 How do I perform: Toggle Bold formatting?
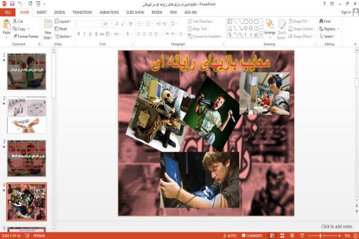[78, 34]
